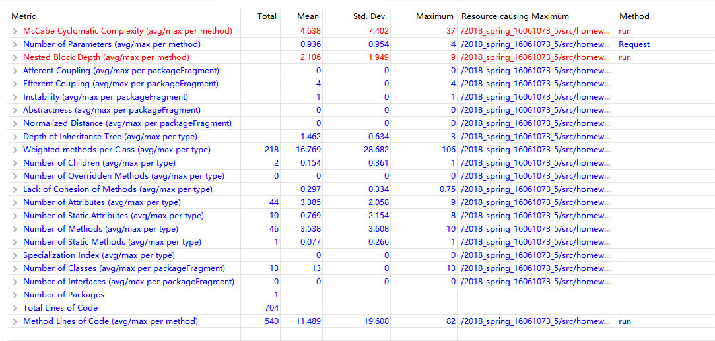Click the run method in Method Lines row

[x=625, y=321]
